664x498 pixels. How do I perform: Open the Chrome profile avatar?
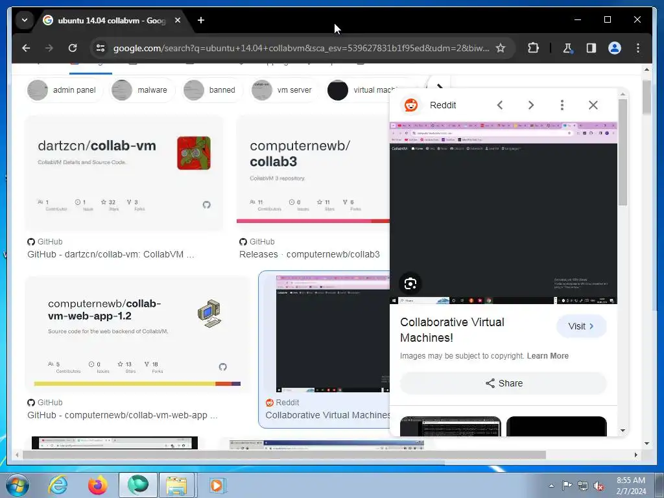point(615,48)
